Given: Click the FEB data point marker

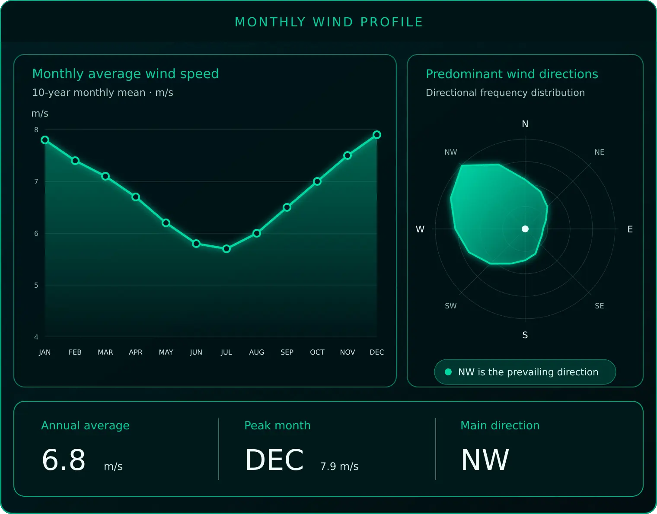Looking at the screenshot, I should 75,161.
